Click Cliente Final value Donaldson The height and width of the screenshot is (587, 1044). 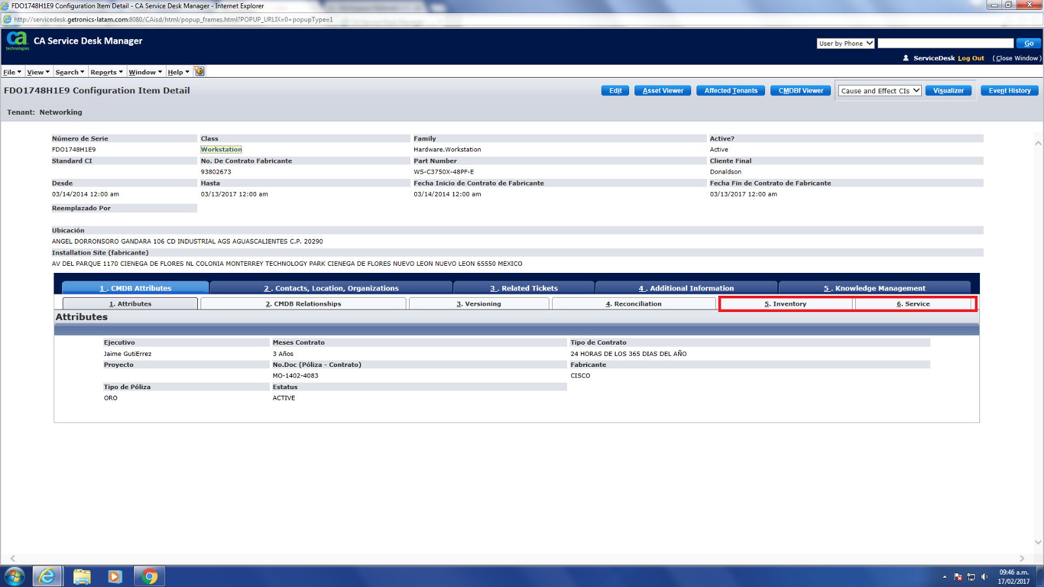pos(726,172)
